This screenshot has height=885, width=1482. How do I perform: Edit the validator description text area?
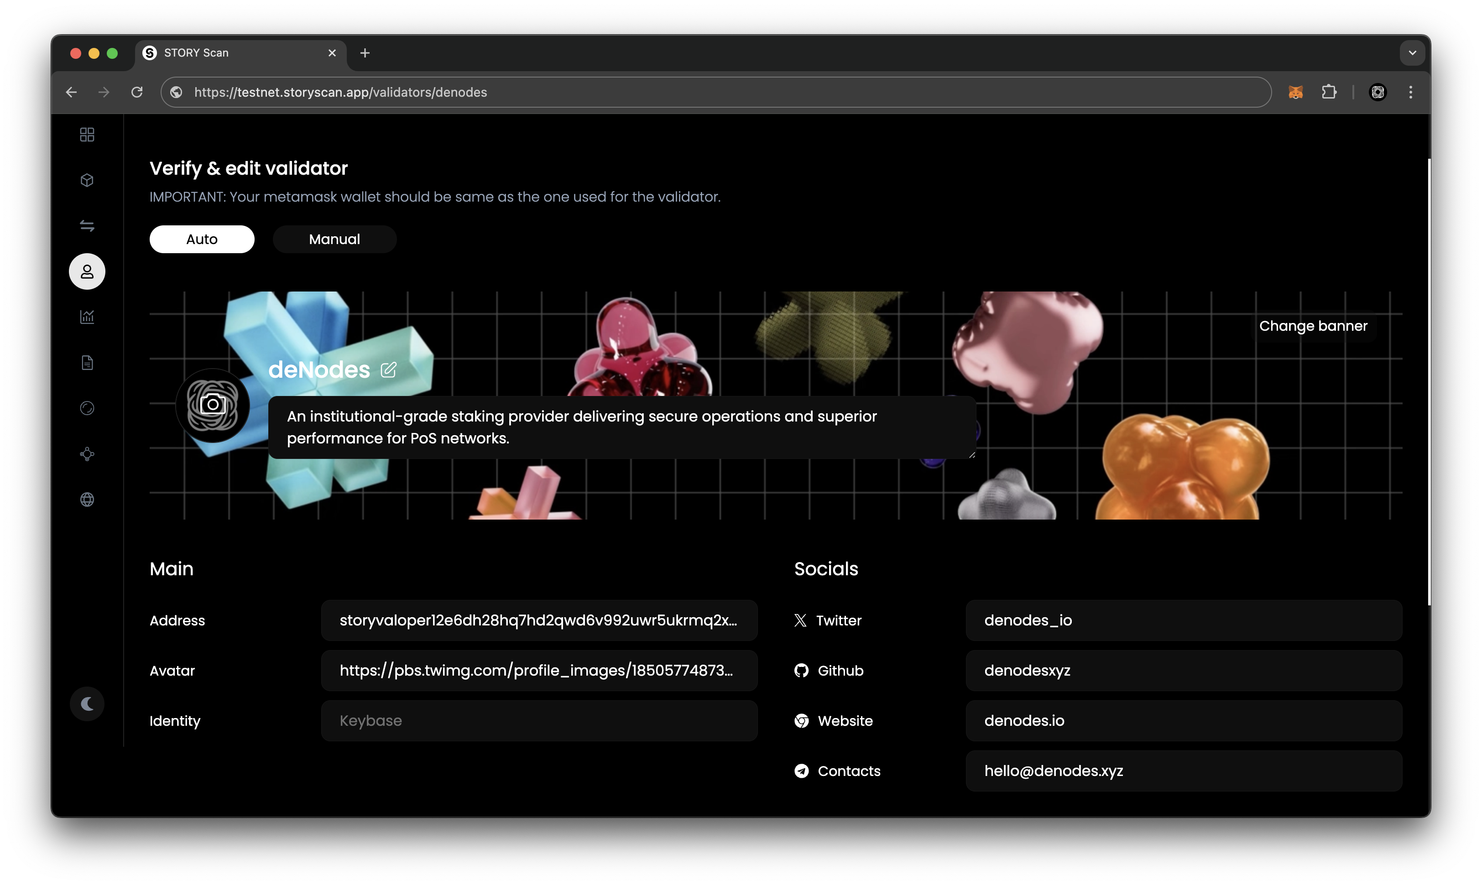623,427
